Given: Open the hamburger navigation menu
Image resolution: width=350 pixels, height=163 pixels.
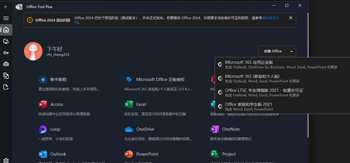Looking at the screenshot, I should pyautogui.click(x=6, y=18).
